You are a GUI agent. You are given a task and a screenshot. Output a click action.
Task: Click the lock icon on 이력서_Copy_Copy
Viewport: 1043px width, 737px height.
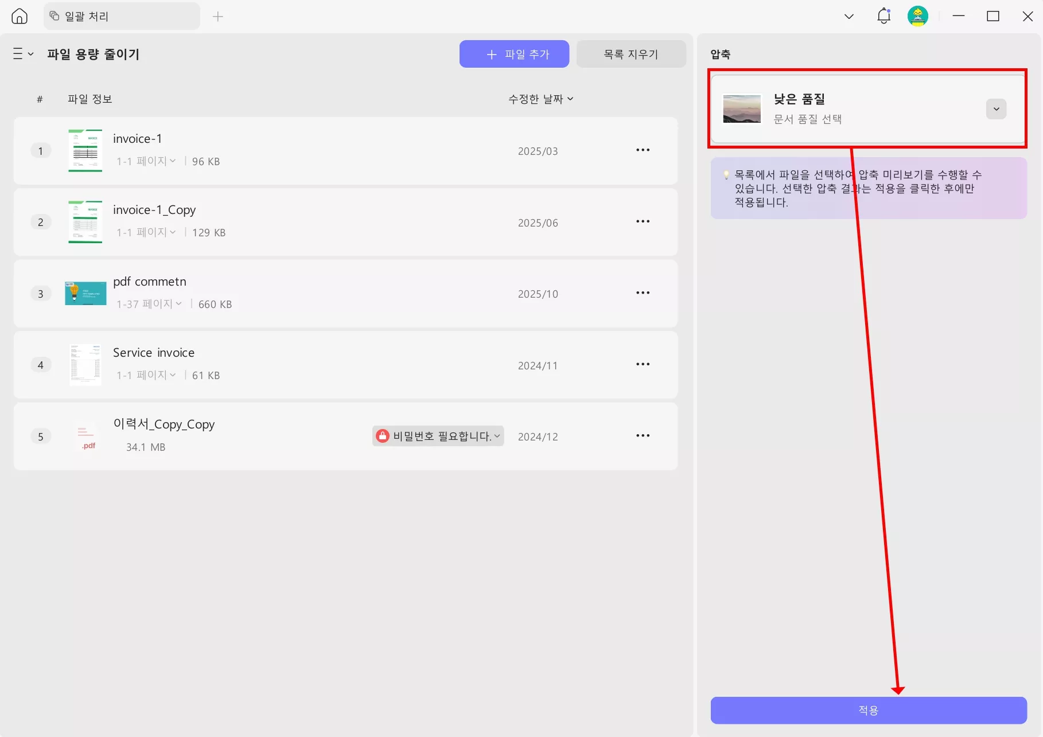click(383, 436)
